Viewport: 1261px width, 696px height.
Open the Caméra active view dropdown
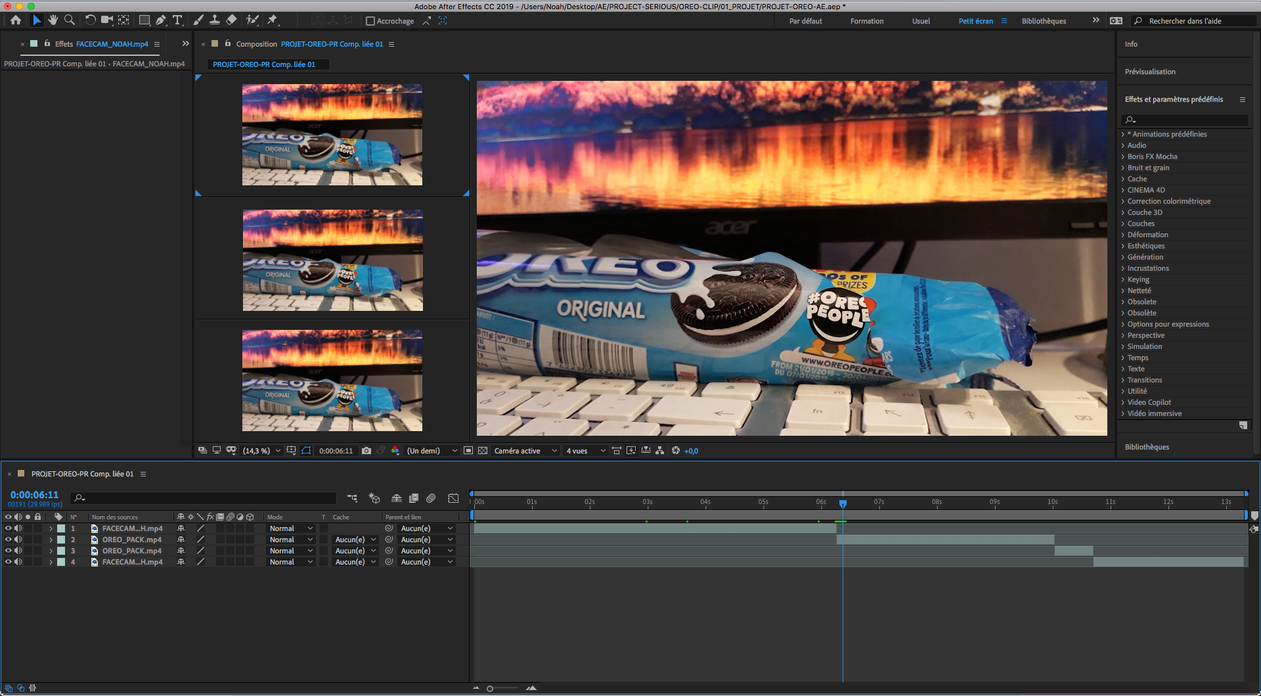coord(525,451)
